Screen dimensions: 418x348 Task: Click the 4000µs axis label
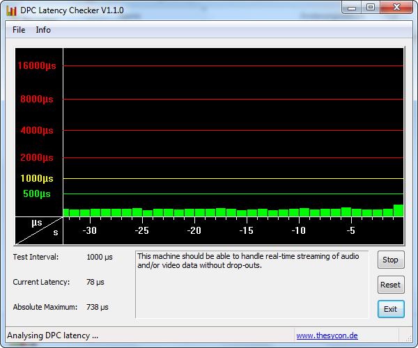point(37,130)
